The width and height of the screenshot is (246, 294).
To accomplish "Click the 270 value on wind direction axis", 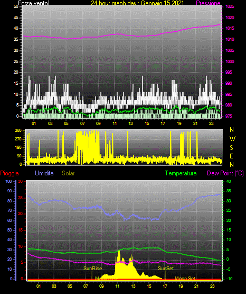I will point(18,139).
